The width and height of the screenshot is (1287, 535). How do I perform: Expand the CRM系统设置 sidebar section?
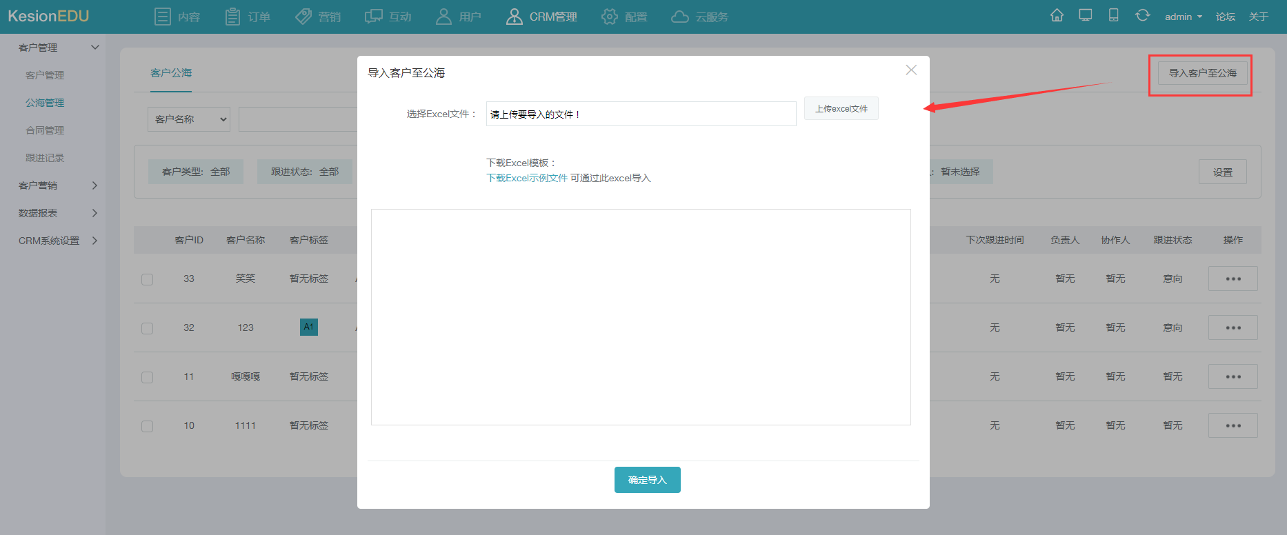click(x=94, y=241)
